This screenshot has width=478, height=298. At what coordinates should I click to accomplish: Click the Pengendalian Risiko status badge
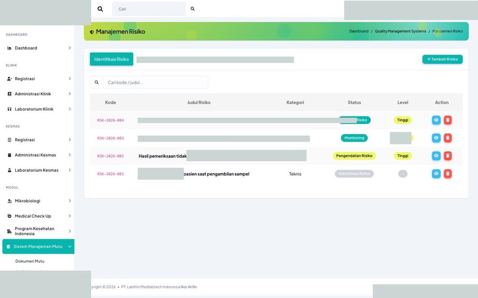[x=354, y=156]
